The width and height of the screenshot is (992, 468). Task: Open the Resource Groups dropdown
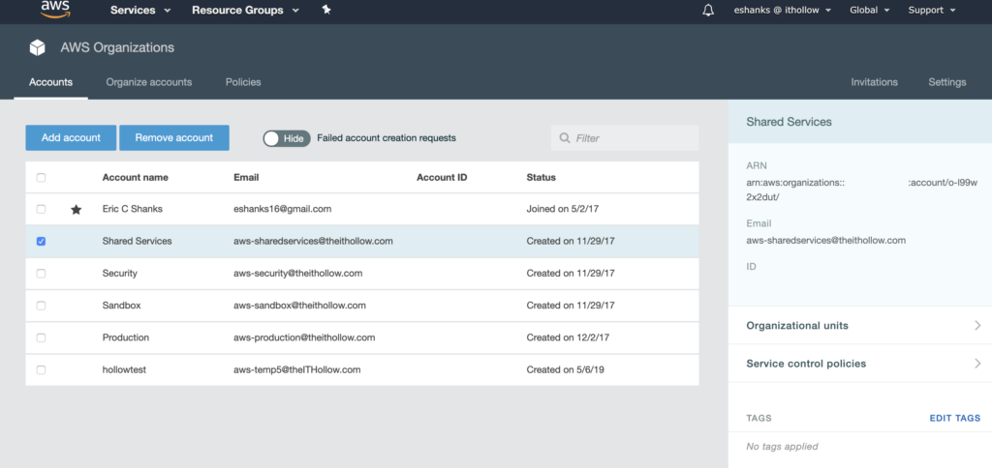[x=244, y=11]
